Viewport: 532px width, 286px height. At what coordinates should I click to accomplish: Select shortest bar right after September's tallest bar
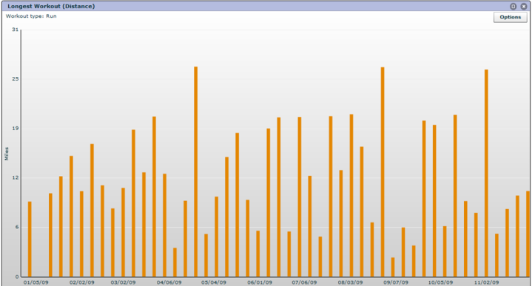coord(393,267)
